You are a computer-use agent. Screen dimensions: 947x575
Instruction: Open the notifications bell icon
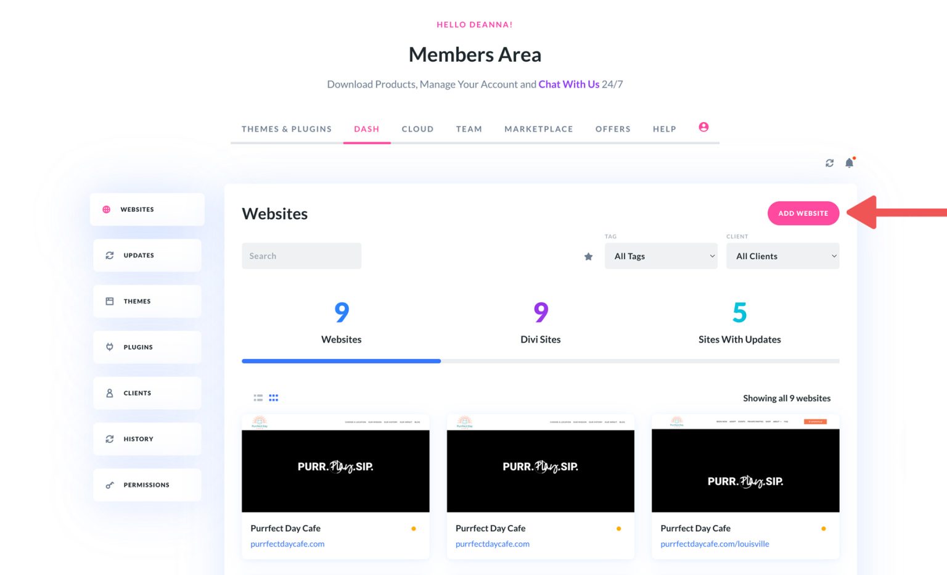(848, 163)
